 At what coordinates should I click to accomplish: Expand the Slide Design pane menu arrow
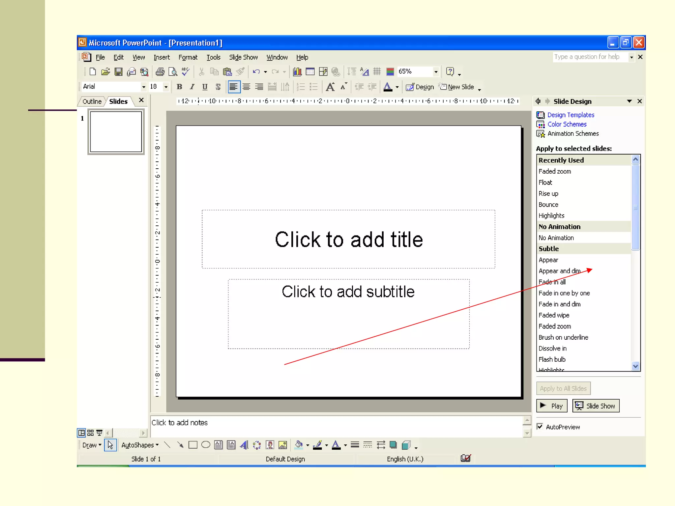click(629, 101)
